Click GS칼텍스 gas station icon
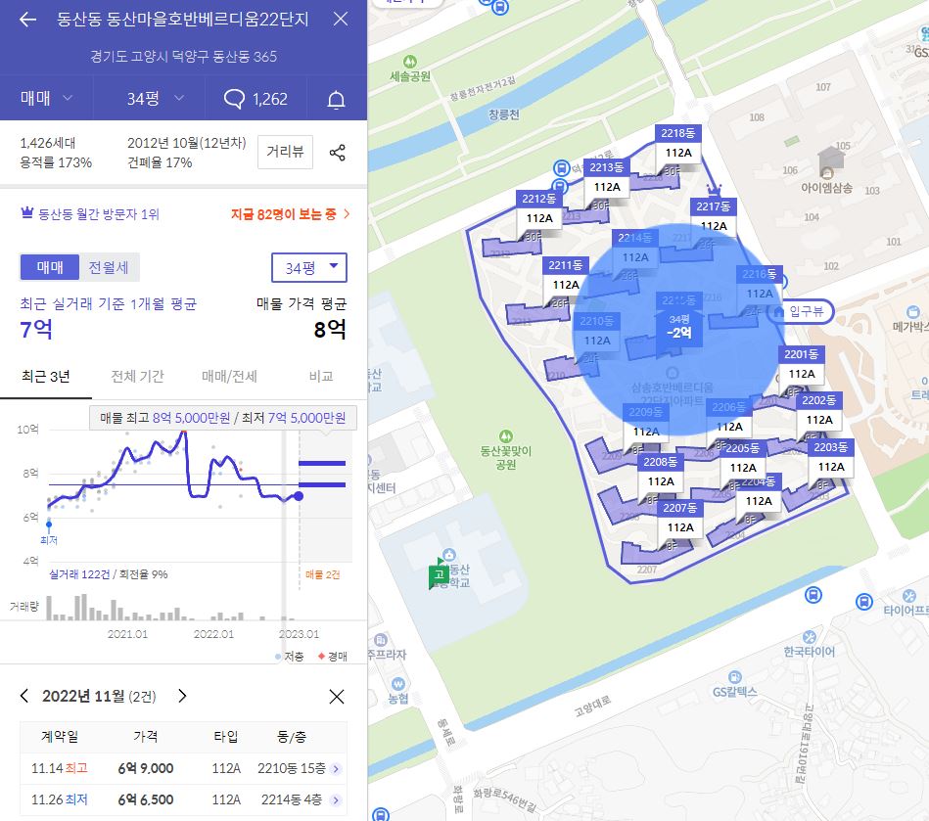Viewport: 929px width, 821px height. [x=734, y=677]
